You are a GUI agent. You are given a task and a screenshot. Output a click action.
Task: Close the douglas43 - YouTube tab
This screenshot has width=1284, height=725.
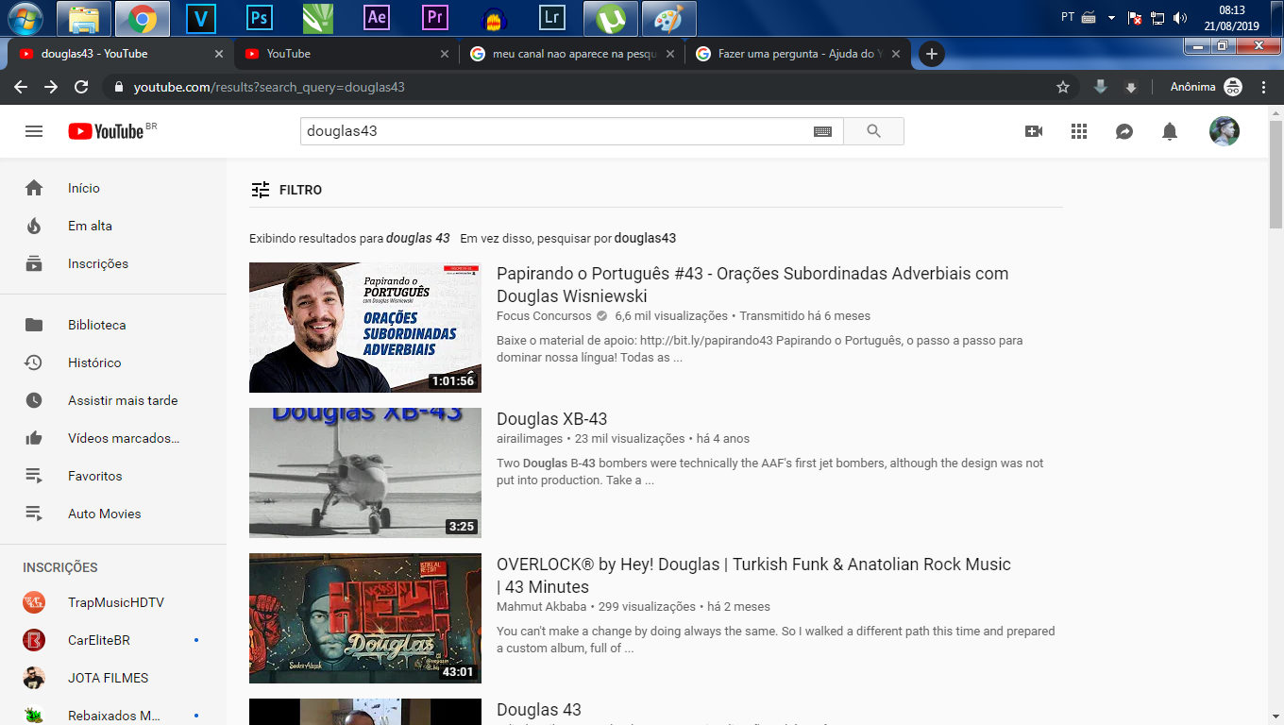[x=219, y=54]
